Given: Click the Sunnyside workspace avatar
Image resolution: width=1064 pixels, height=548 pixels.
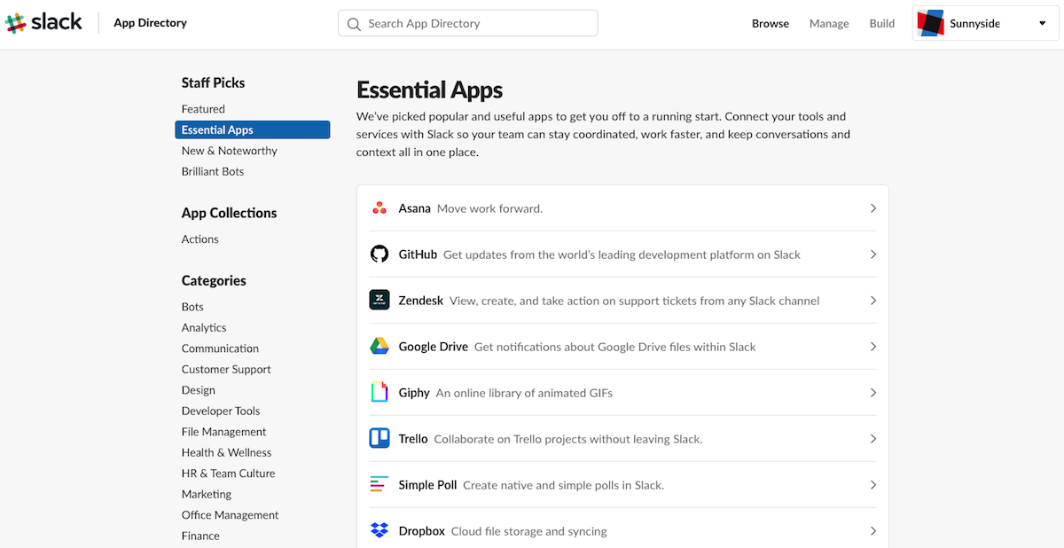Looking at the screenshot, I should pos(930,24).
